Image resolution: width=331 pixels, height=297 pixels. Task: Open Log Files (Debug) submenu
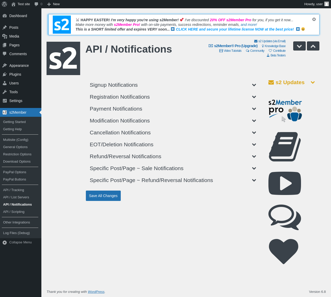click(x=21, y=233)
